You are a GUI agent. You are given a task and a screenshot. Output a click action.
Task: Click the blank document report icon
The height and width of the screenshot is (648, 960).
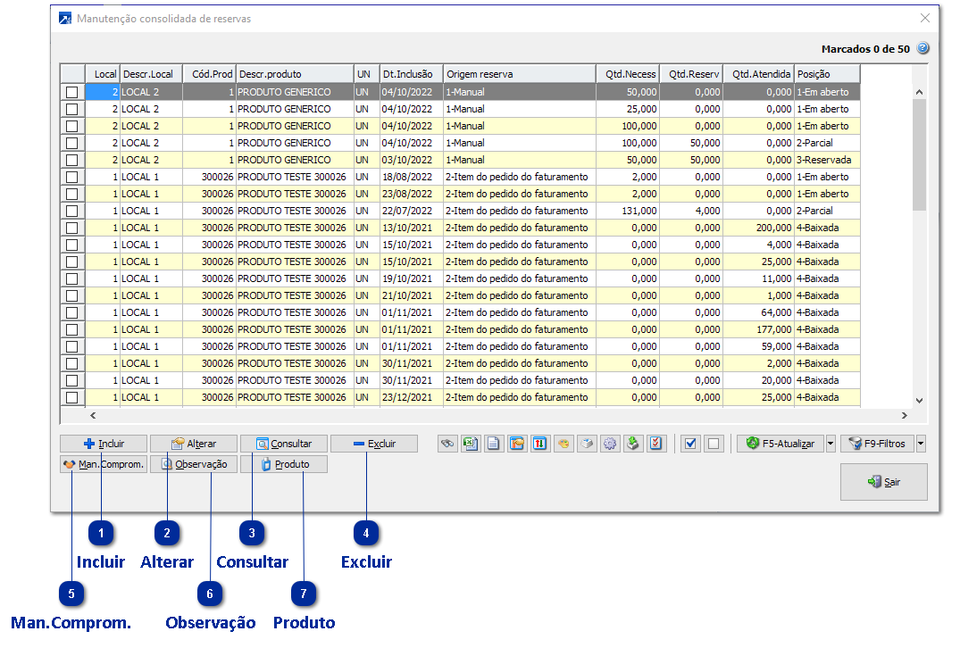[x=494, y=444]
